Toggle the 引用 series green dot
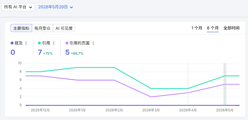The image size is (248, 120). tap(40, 43)
